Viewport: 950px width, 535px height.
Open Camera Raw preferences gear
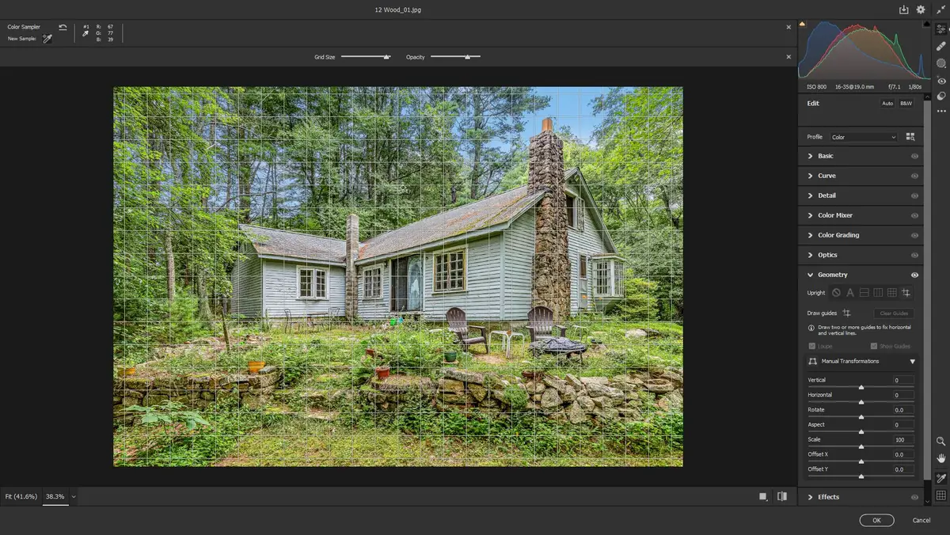(x=921, y=9)
